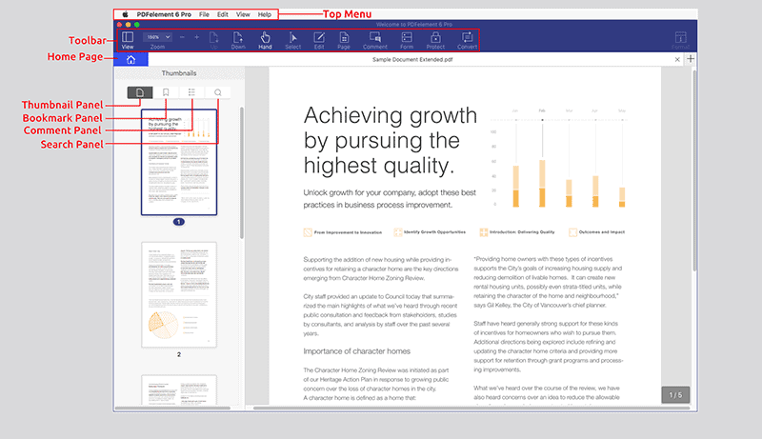Open the View menu in menu bar
The height and width of the screenshot is (439, 762).
(x=243, y=14)
